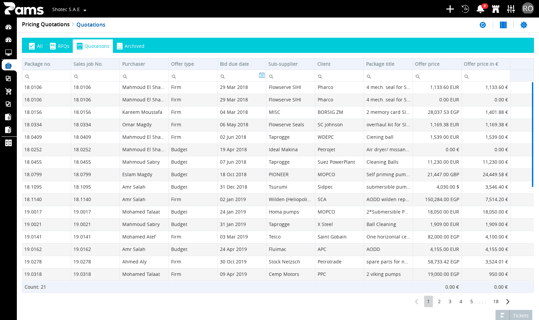Open the notifications bell

point(481,9)
